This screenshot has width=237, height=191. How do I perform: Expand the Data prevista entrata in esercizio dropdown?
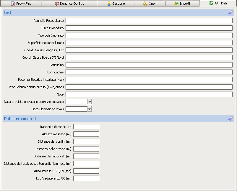point(90,102)
